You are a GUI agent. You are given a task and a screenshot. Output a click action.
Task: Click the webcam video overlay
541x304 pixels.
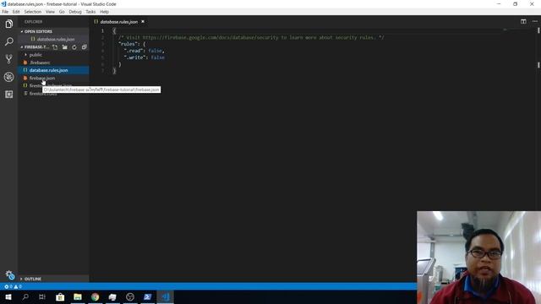pyautogui.click(x=479, y=258)
